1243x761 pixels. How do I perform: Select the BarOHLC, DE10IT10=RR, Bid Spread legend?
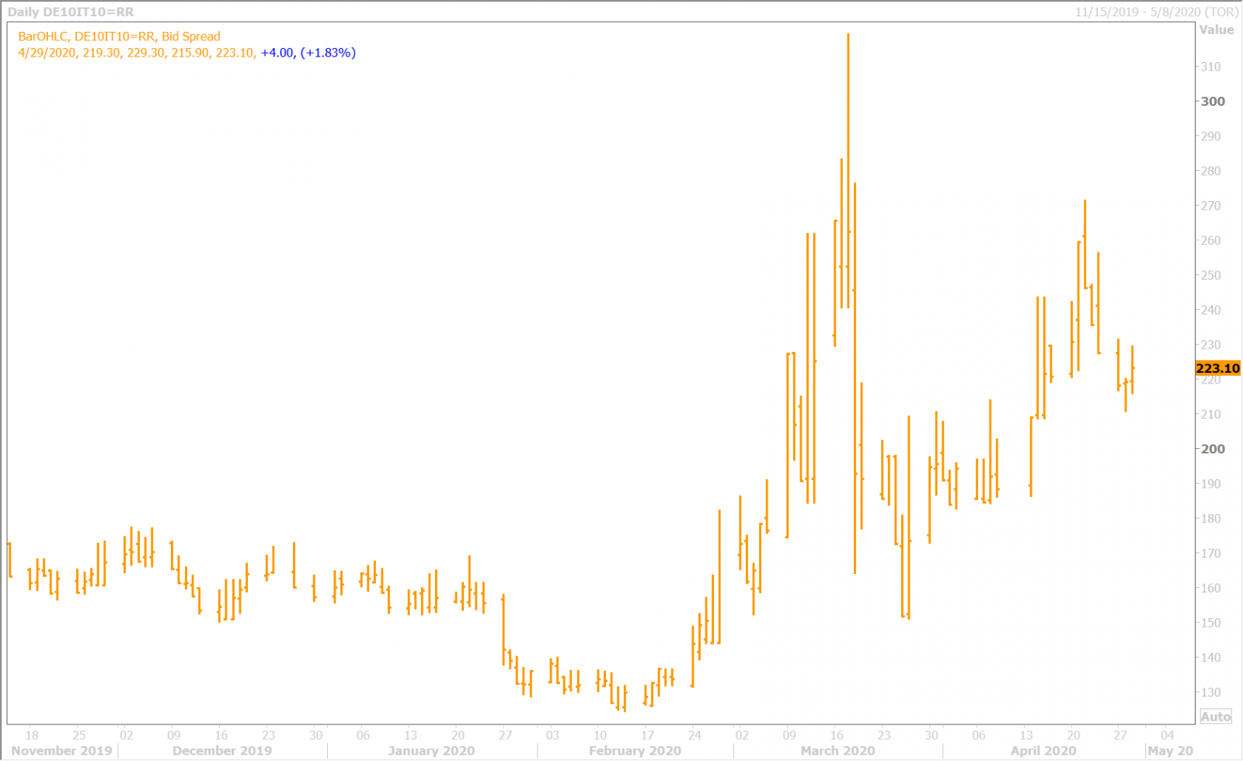click(119, 36)
